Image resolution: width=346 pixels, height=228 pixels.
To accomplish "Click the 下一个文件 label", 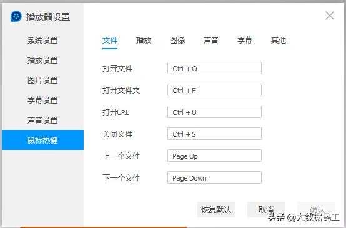I will [121, 178].
